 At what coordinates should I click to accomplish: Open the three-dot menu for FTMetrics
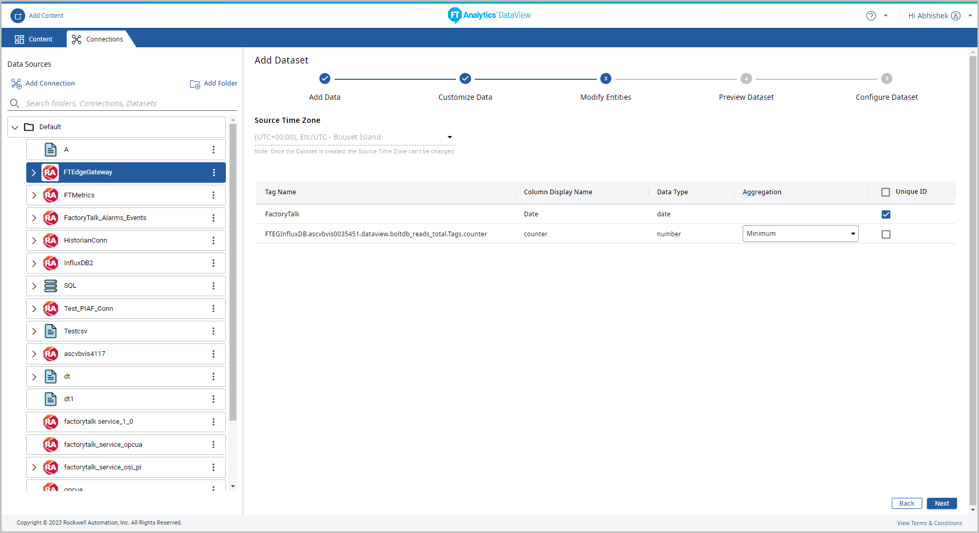point(213,195)
